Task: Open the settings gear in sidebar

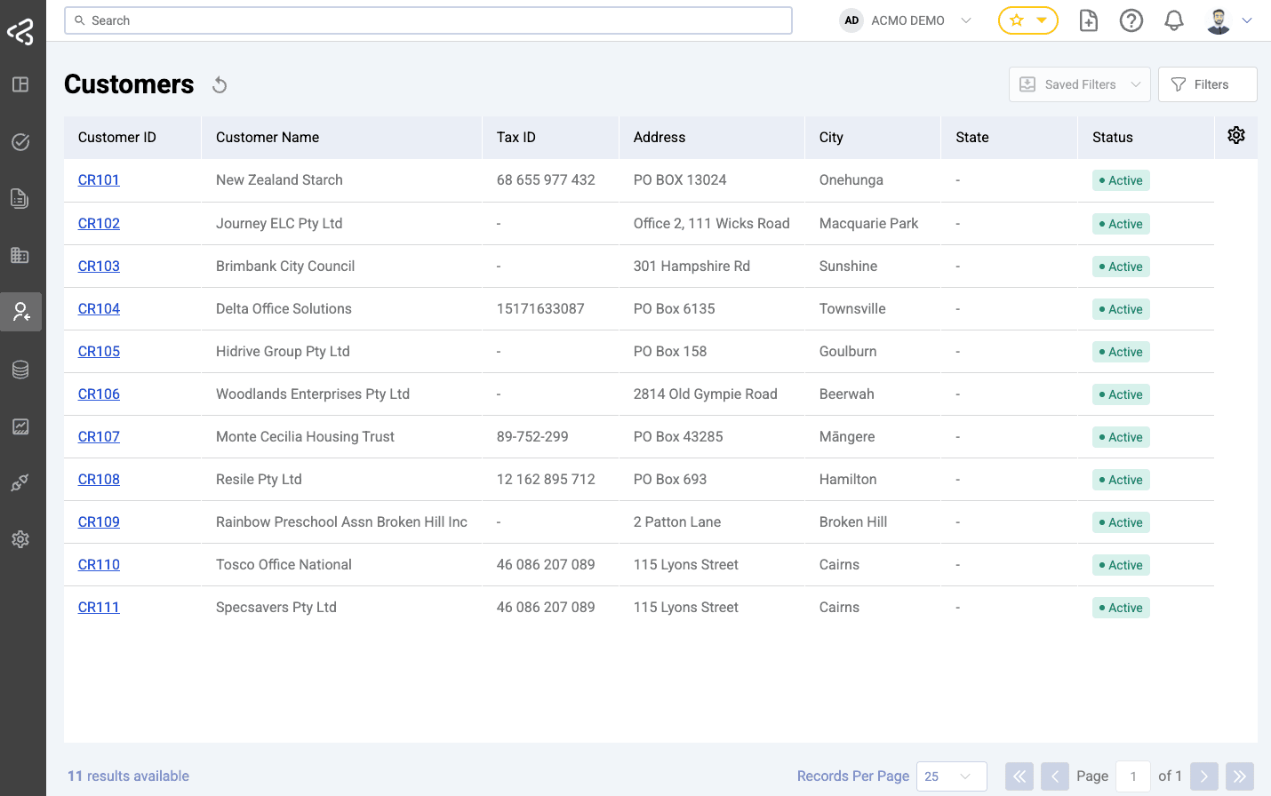Action: (20, 539)
